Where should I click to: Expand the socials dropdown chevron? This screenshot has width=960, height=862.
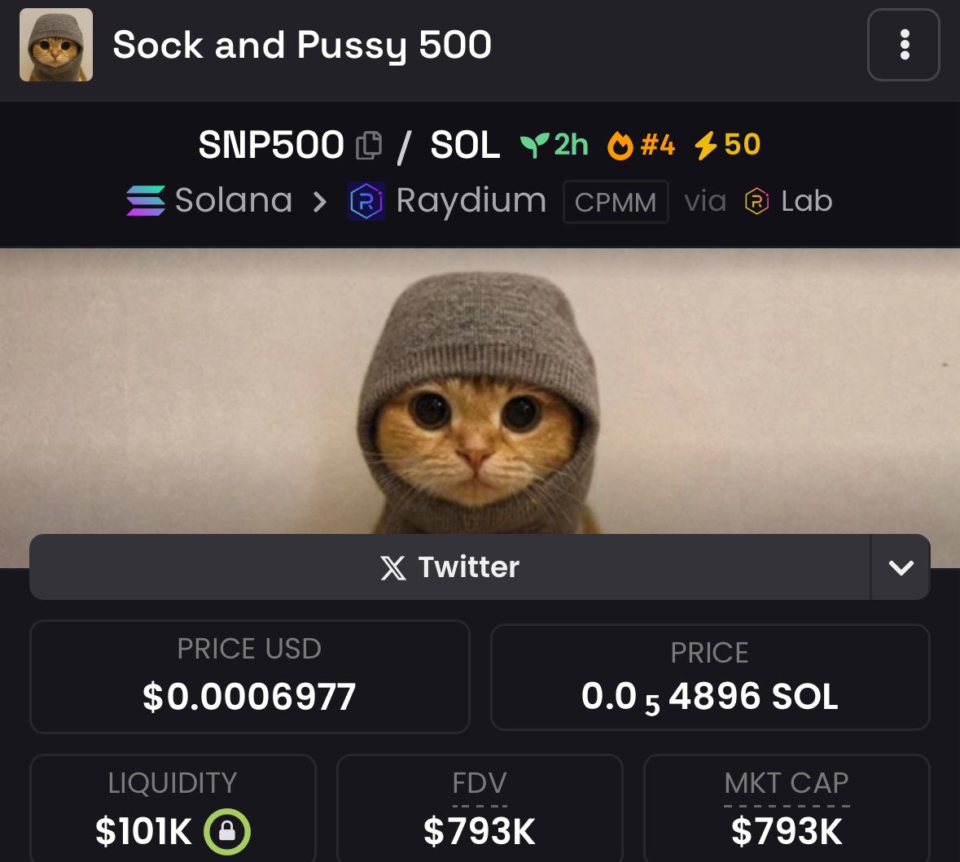[901, 567]
